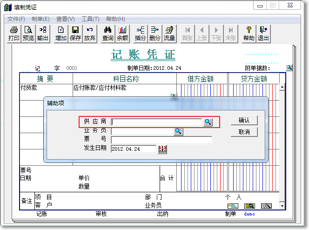Viewport: 309px width, 230px height.
Task: Open the 工具(T) menu
Action: [x=90, y=19]
